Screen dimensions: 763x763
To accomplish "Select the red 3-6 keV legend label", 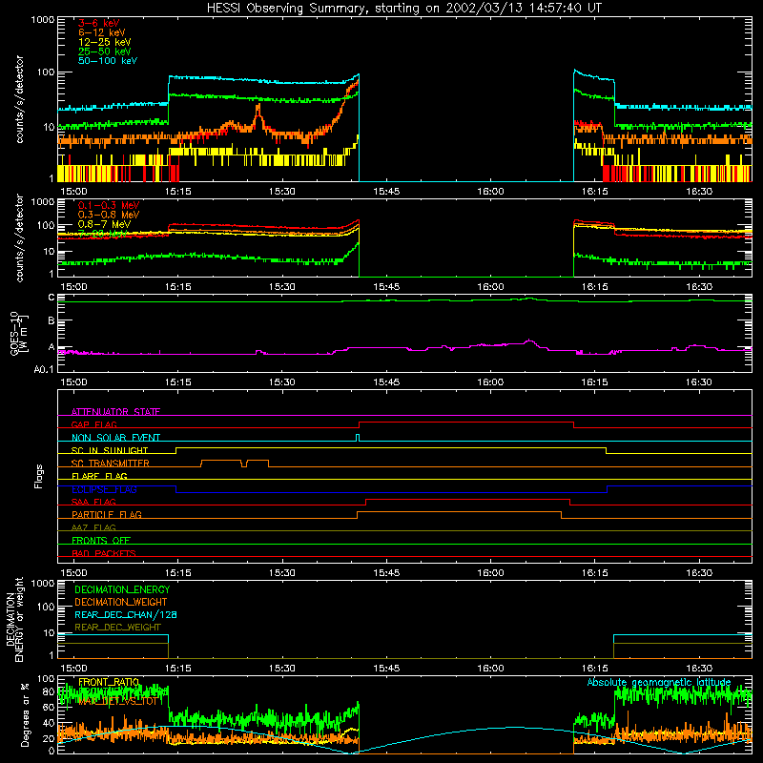I will coord(99,23).
